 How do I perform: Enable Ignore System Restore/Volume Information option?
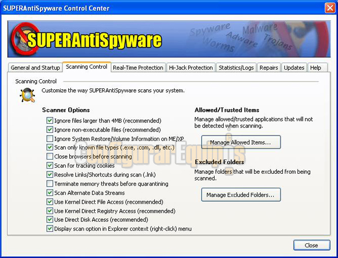coord(50,138)
